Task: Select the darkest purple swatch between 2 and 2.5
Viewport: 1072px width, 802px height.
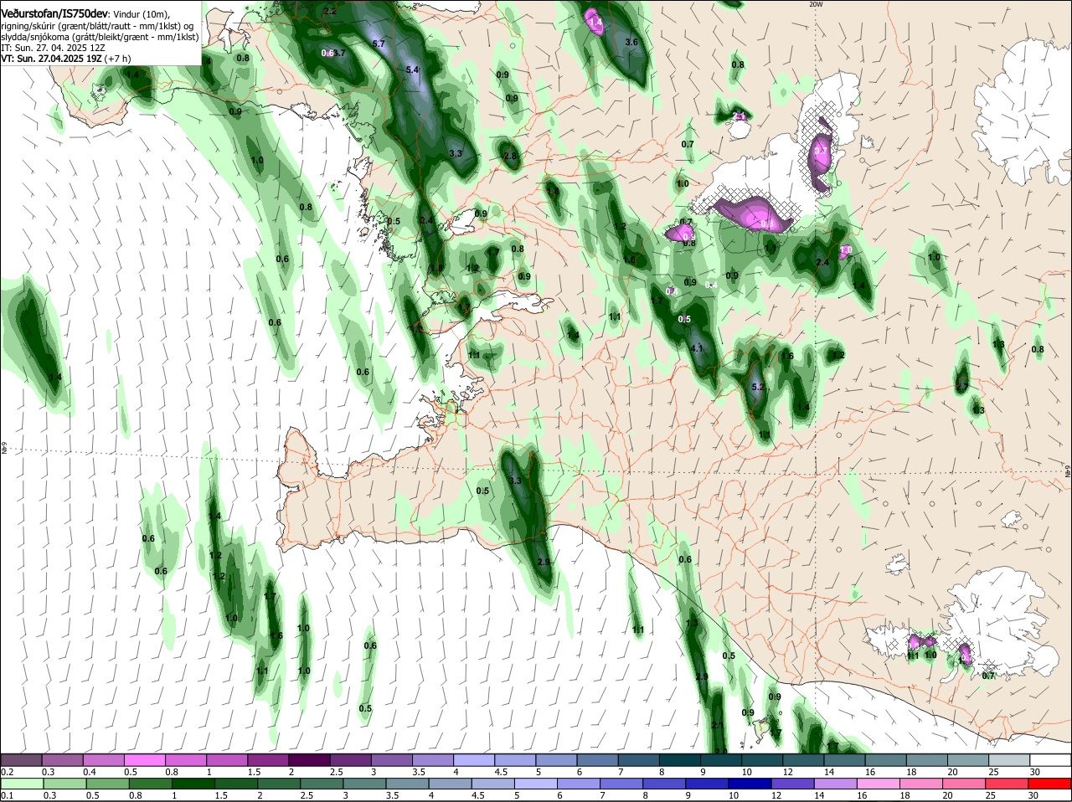Action: pos(309,759)
